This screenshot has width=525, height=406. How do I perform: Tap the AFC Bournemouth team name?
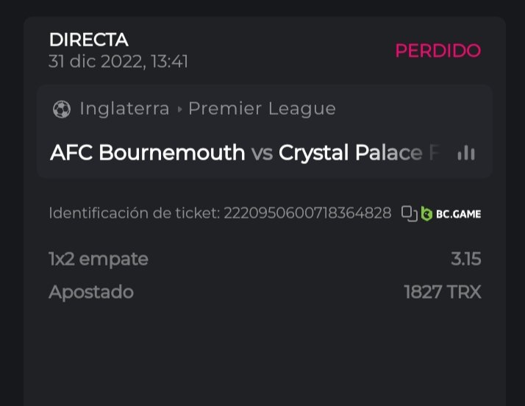[x=147, y=153]
